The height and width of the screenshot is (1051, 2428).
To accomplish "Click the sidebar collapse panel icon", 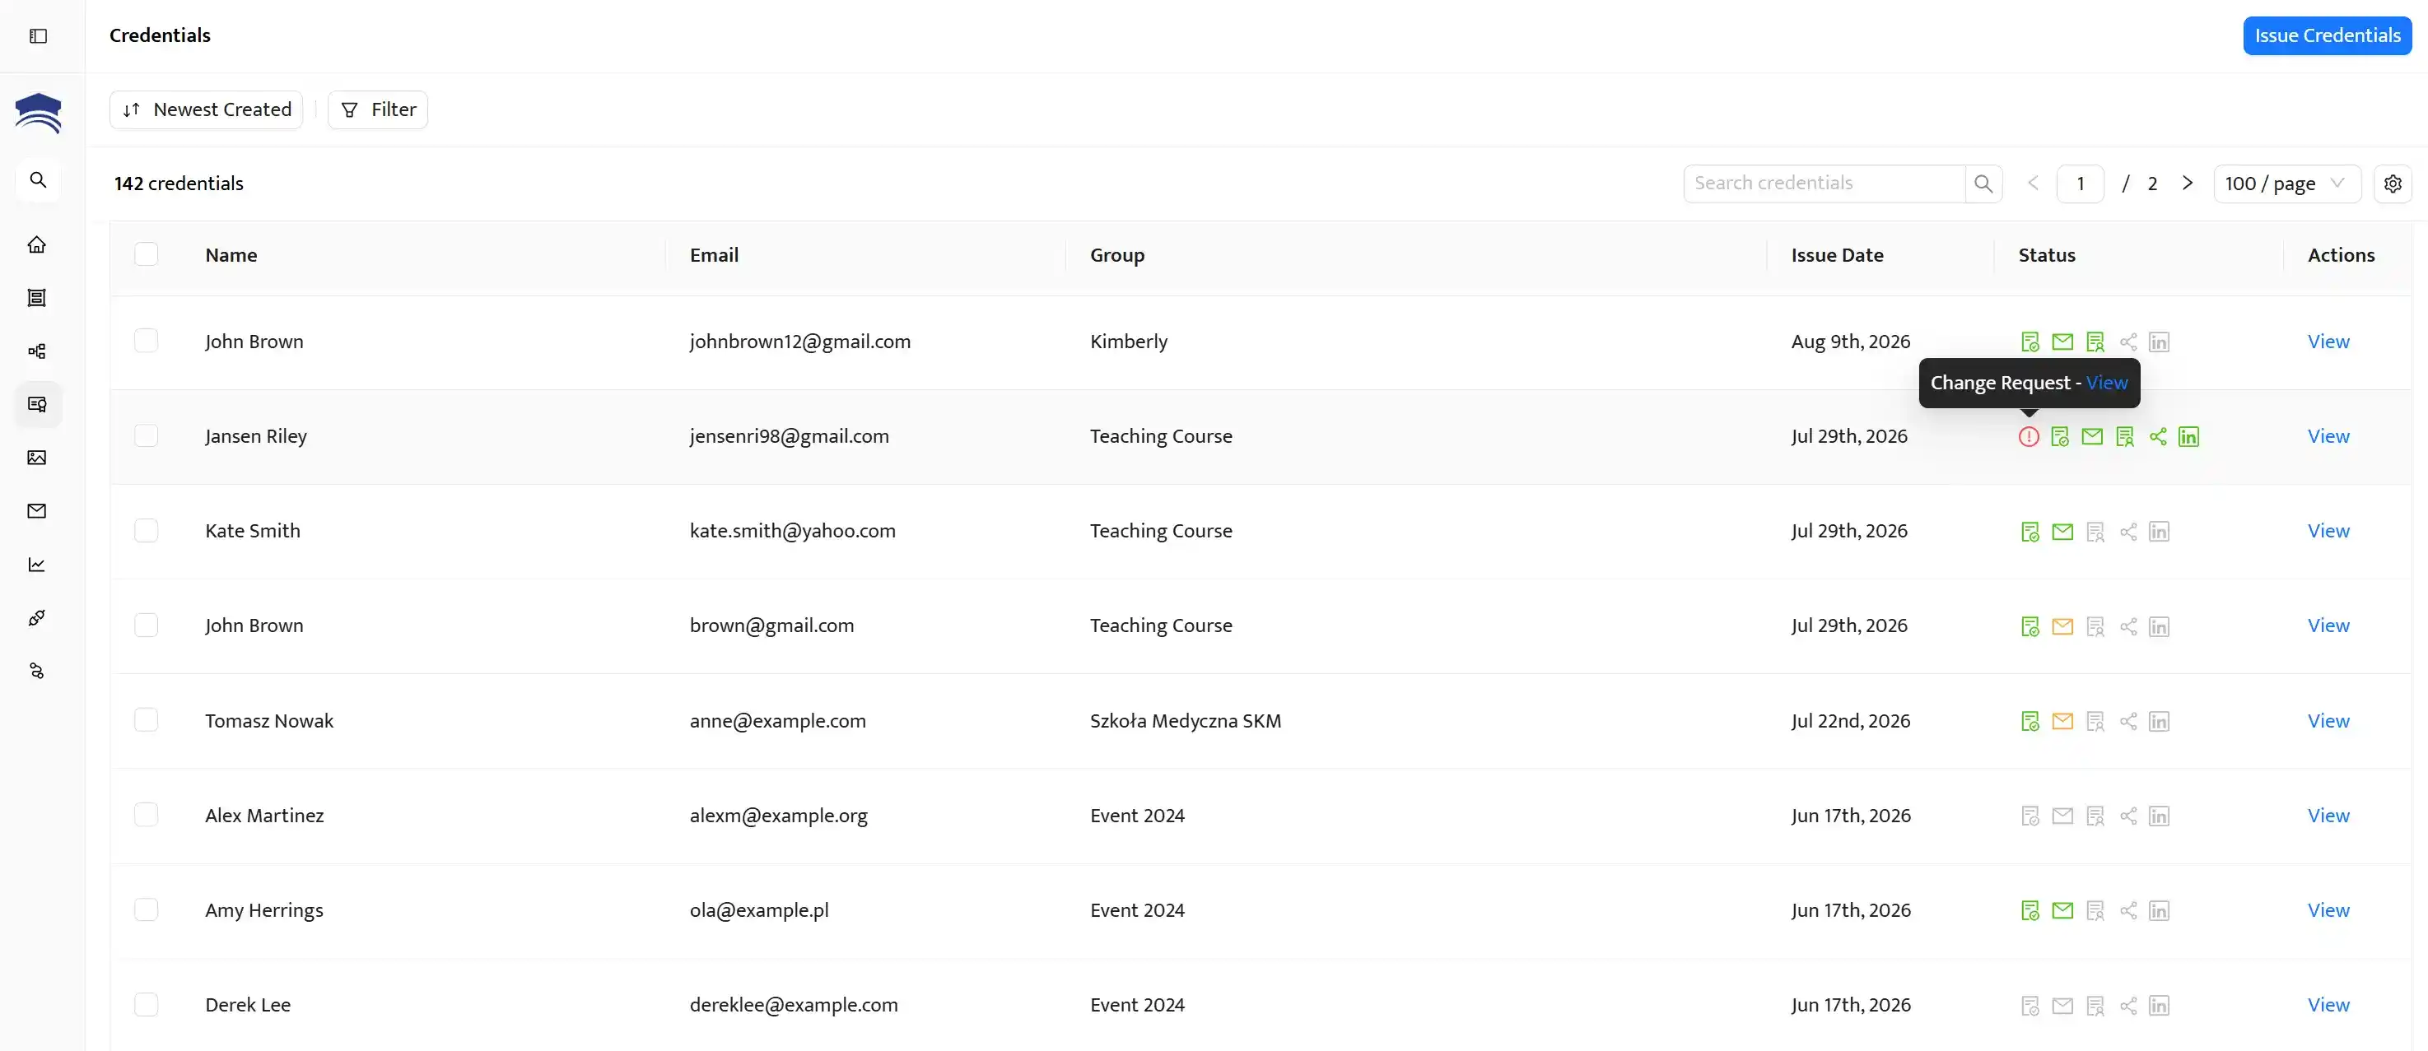I will tap(38, 36).
